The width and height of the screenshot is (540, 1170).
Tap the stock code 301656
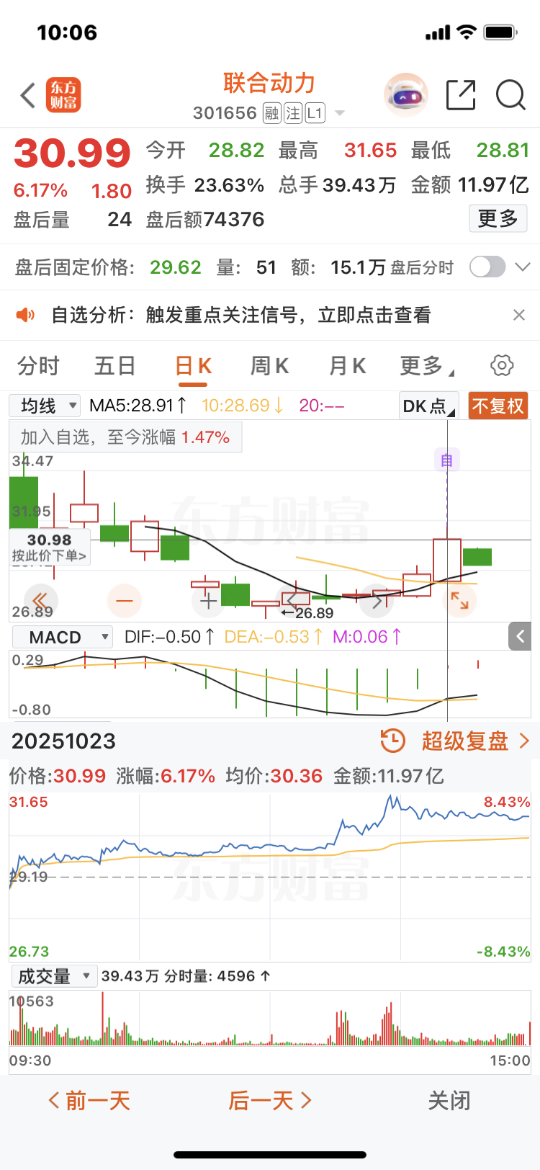click(225, 113)
